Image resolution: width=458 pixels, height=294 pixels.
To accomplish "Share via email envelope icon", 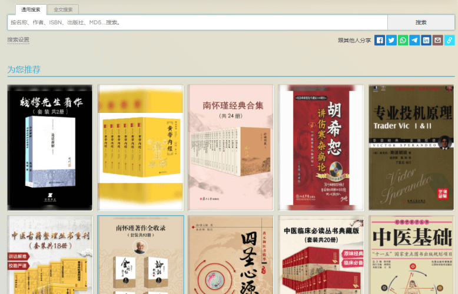I will pyautogui.click(x=438, y=40).
